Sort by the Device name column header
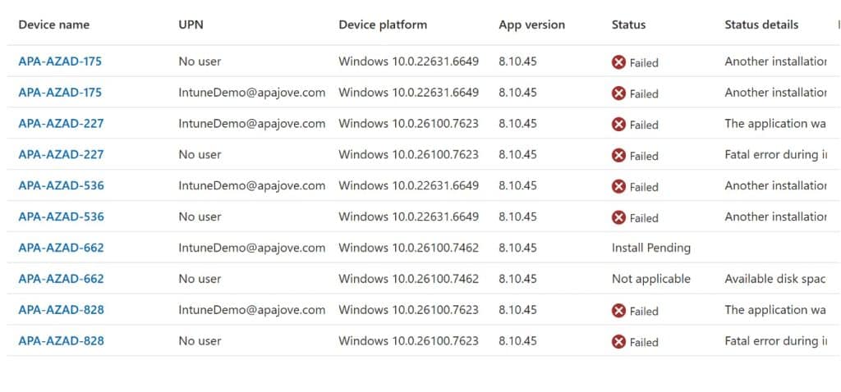 point(53,25)
